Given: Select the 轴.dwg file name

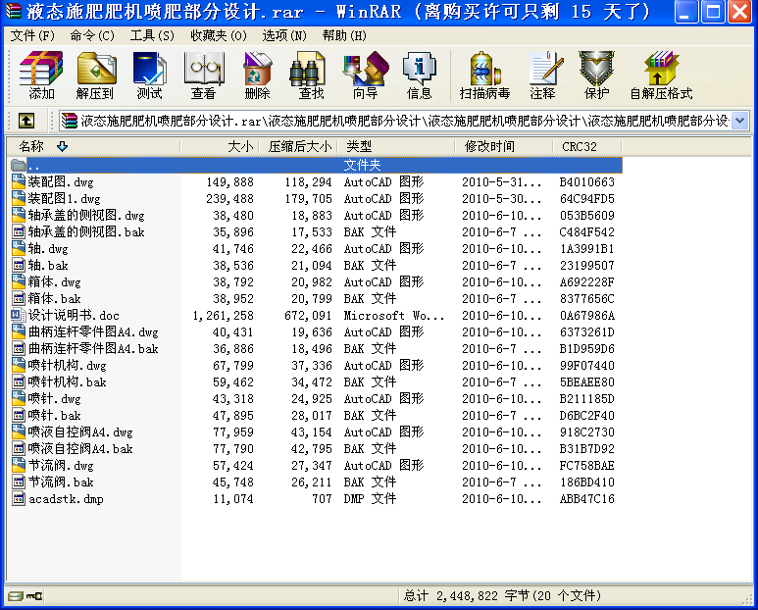Looking at the screenshot, I should (x=48, y=248).
